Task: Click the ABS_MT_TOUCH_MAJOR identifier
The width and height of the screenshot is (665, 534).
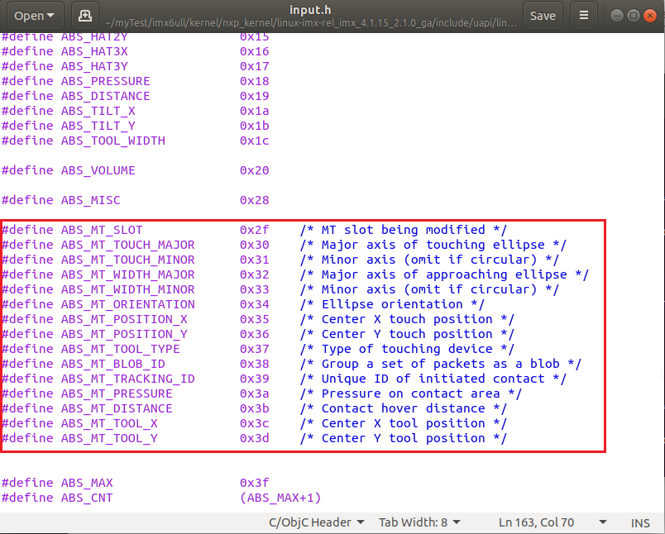Action: tap(127, 245)
